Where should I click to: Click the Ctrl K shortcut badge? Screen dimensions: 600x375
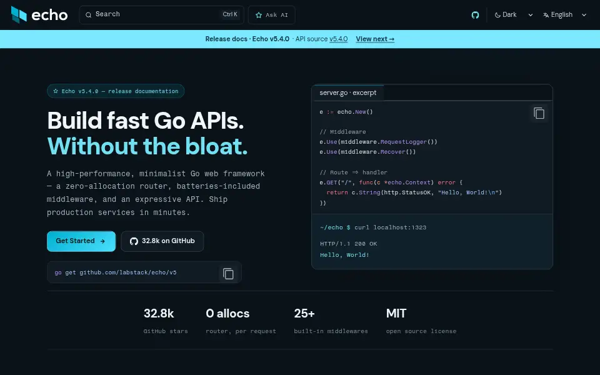230,14
